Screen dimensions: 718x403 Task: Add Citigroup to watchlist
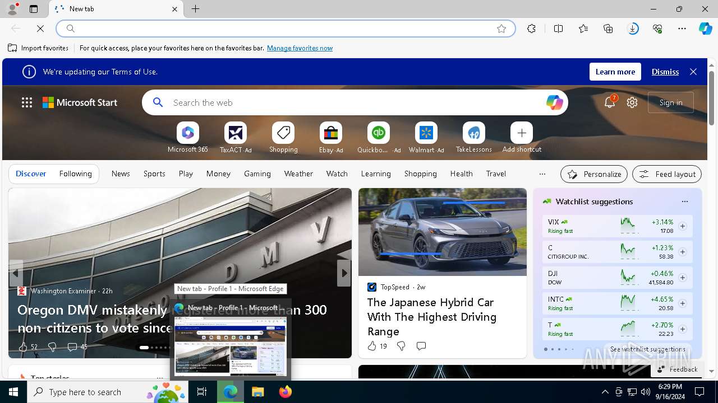pos(683,252)
